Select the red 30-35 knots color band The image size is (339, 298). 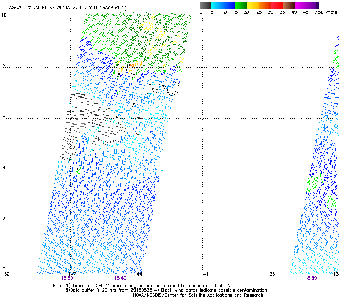(277, 6)
